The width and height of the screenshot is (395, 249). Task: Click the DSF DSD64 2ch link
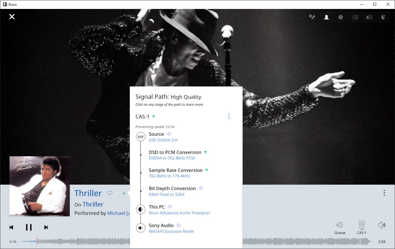coord(163,140)
